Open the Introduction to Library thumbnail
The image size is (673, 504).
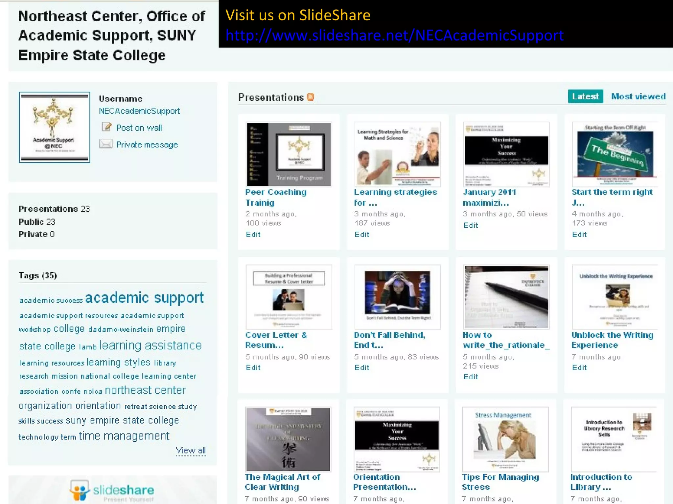(x=614, y=439)
